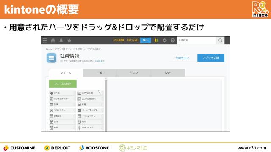The width and height of the screenshot is (271, 152).
Task: Select the リッチエディター field part
Action: pyautogui.click(x=62, y=99)
